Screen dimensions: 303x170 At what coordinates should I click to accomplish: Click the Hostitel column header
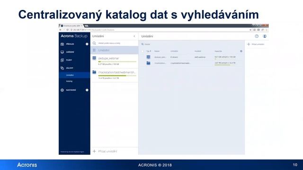tap(198, 51)
